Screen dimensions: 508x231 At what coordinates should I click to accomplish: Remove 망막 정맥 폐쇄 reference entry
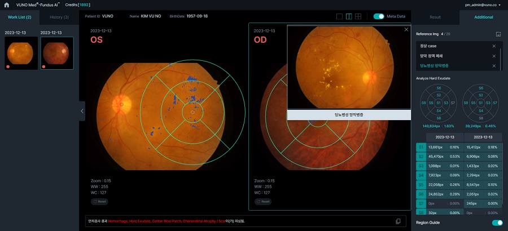click(494, 56)
